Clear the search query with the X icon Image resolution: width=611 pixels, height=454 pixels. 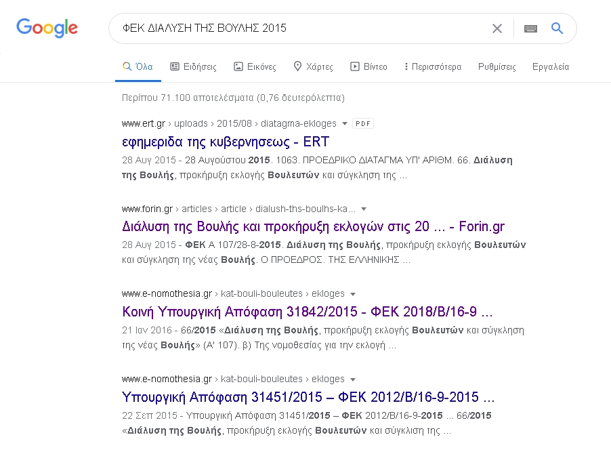pos(497,28)
